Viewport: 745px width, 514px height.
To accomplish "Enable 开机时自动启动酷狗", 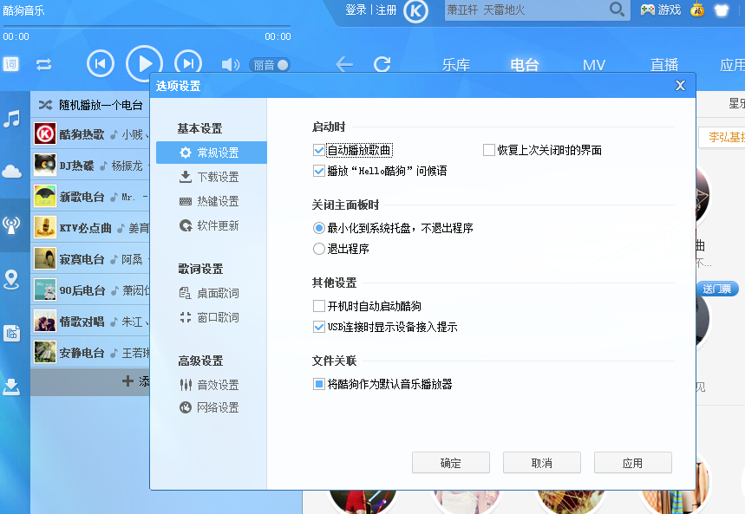I will pos(319,305).
